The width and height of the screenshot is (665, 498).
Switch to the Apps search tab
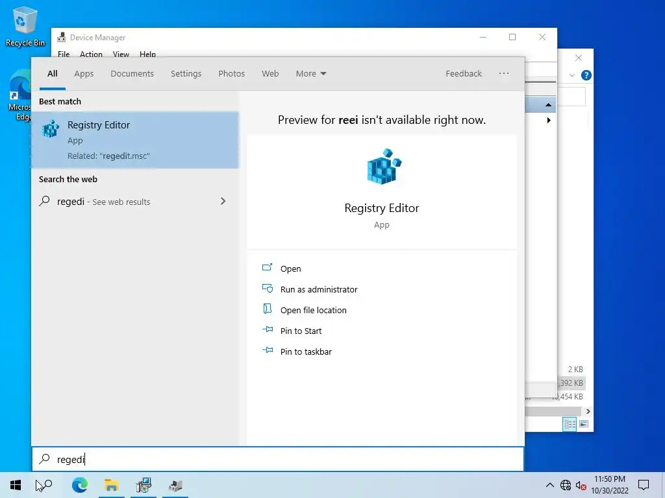tap(84, 74)
